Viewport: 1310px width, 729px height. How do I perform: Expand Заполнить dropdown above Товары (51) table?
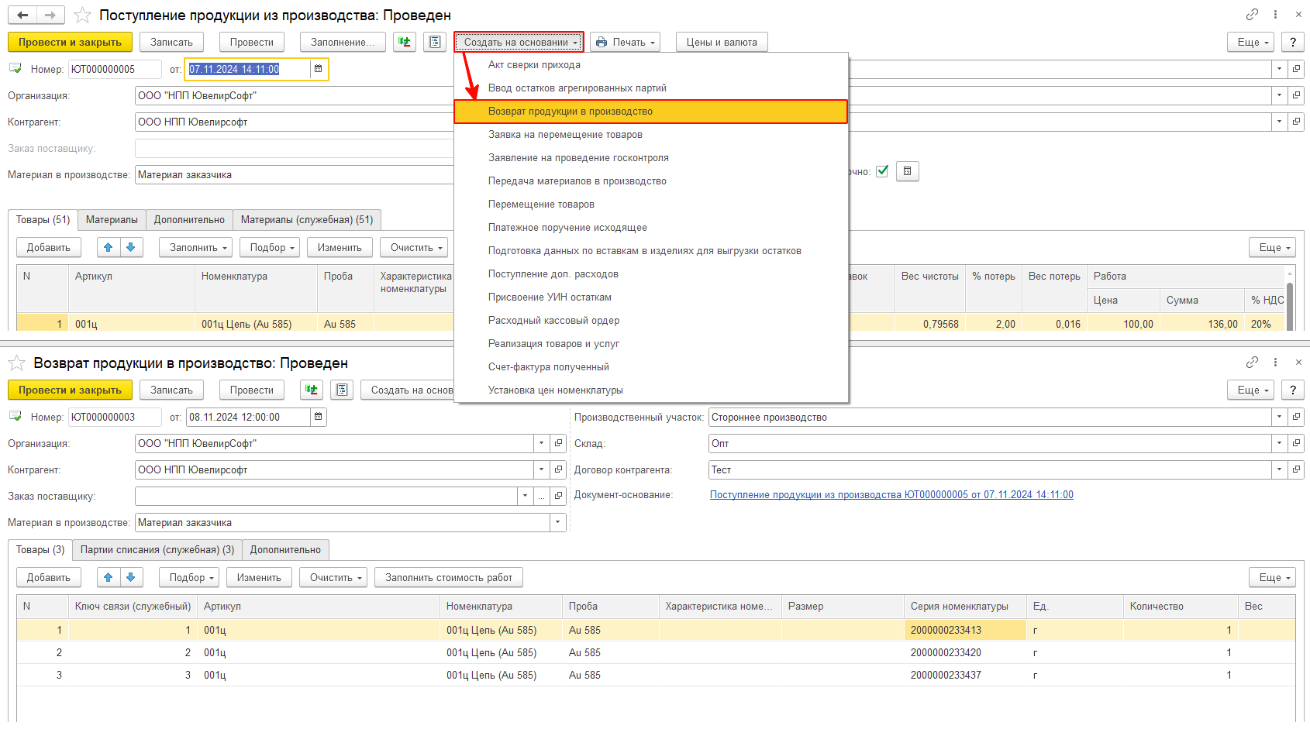click(196, 247)
